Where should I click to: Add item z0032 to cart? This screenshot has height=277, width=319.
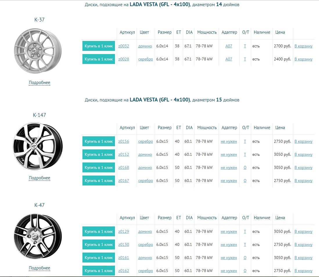click(303, 46)
